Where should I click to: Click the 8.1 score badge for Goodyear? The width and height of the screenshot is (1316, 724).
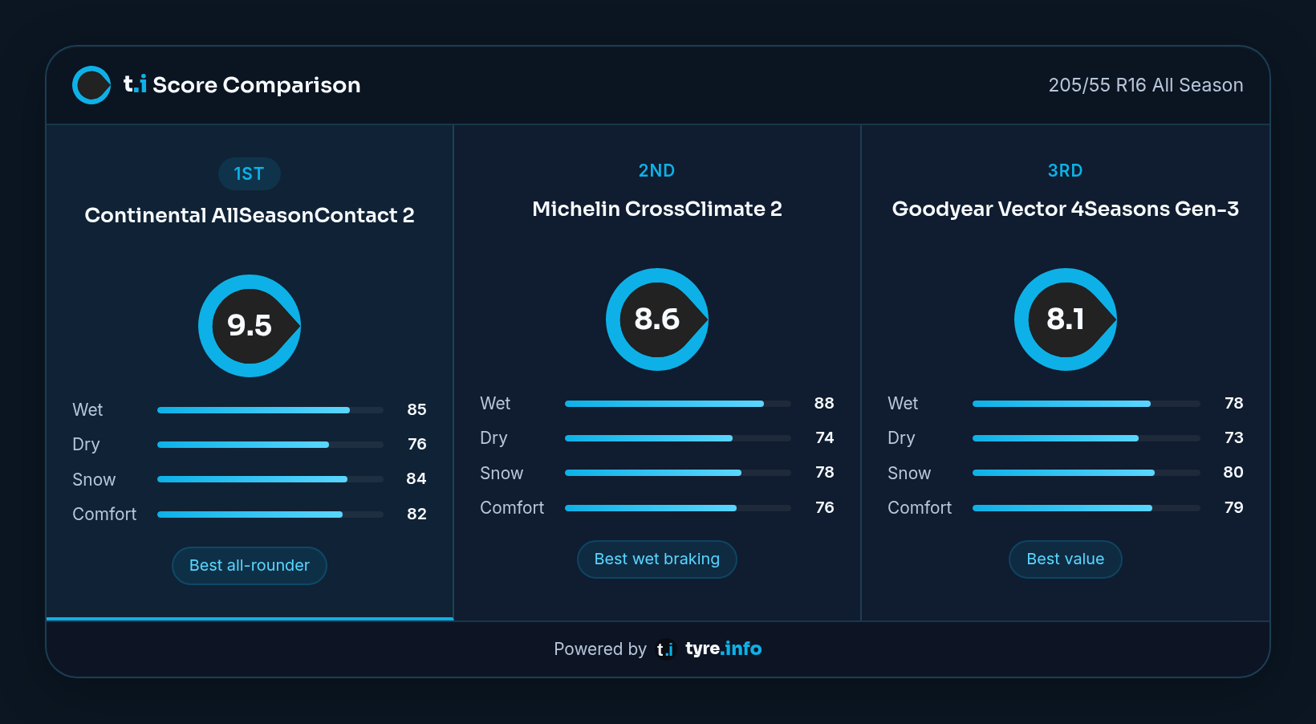(x=1066, y=319)
